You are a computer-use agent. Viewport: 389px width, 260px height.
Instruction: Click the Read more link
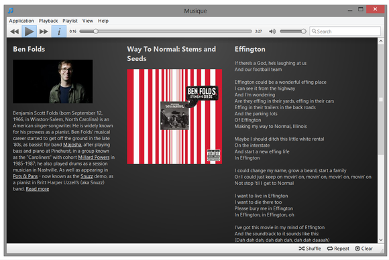(38, 189)
